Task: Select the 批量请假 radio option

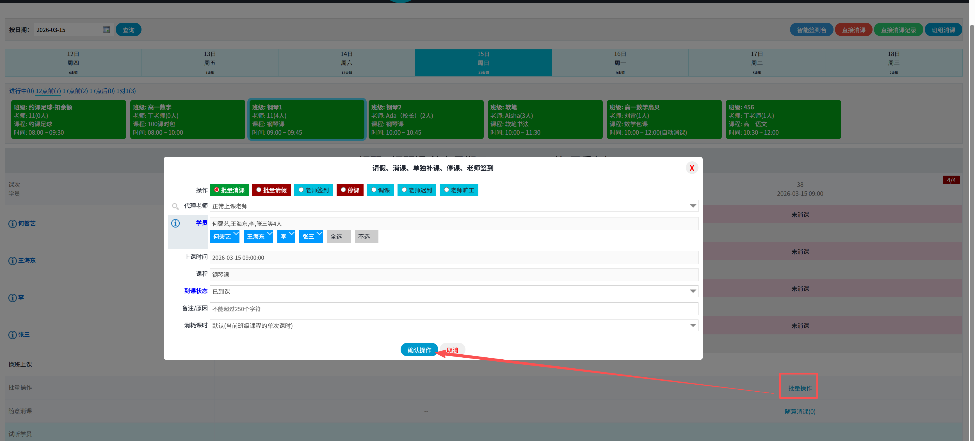Action: [x=259, y=190]
